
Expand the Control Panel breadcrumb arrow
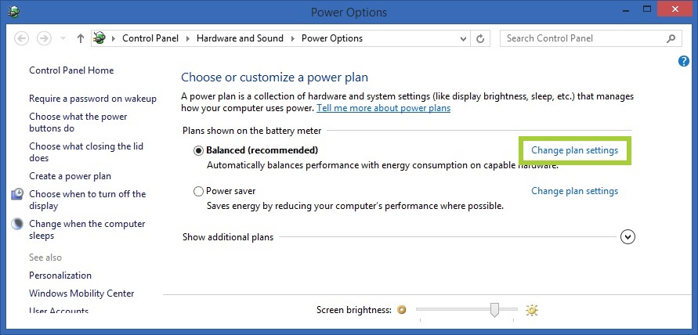pyautogui.click(x=188, y=38)
